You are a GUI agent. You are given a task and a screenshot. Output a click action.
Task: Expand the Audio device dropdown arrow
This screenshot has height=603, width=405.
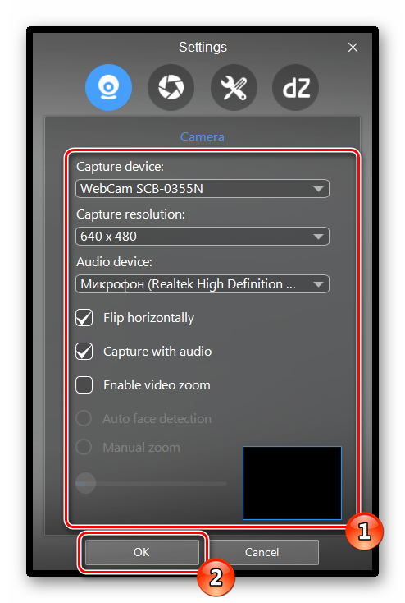pos(318,284)
